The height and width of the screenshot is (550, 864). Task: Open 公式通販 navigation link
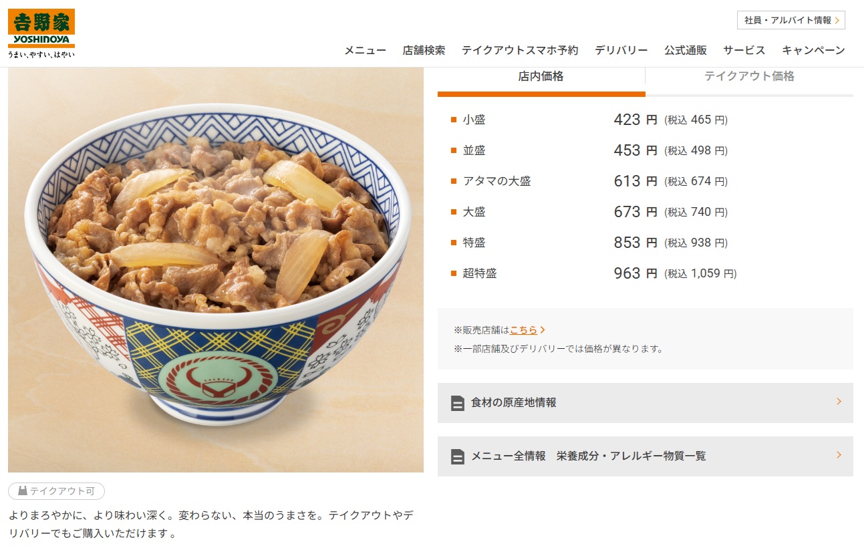[686, 50]
